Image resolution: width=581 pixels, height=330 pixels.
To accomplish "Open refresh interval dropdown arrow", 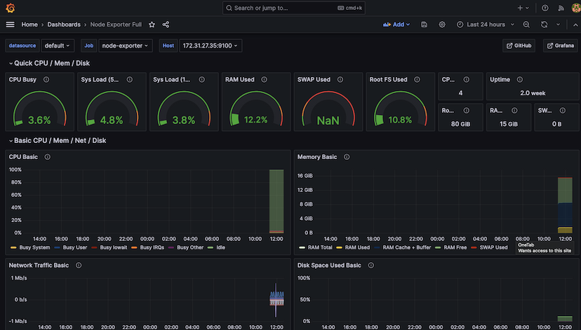I will [x=558, y=25].
